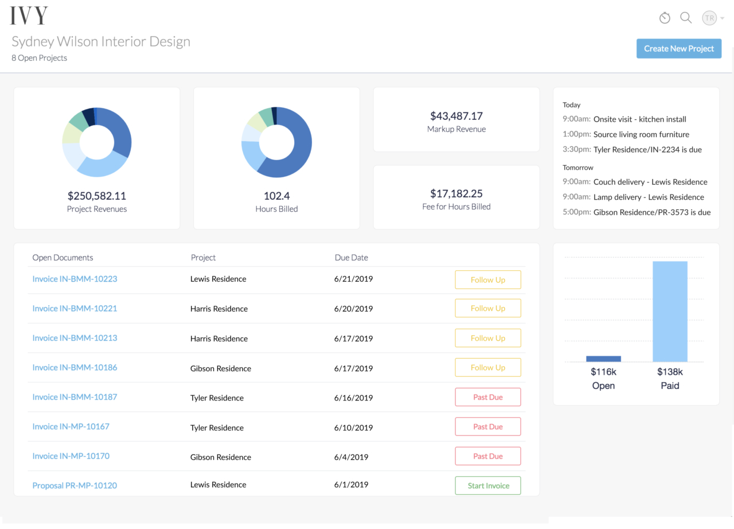
Task: Switch to the Today schedule section
Action: point(571,104)
